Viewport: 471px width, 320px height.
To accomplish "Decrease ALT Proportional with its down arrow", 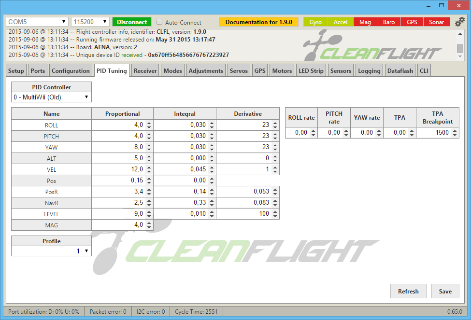I will tap(149, 160).
